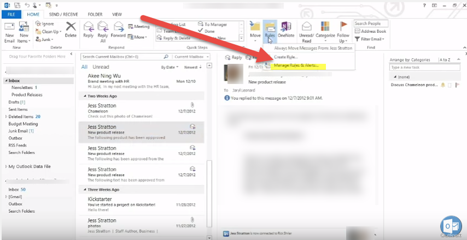This screenshot has height=240, width=467.
Task: Show All messages filter
Action: [x=85, y=67]
